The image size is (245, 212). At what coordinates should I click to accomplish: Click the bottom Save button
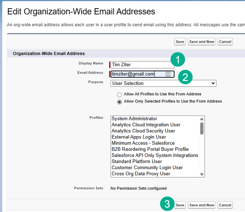(x=180, y=205)
